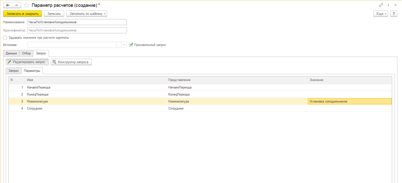
Task: Toggle Задавать значение при расчете зарплаты checkbox
Action: (x=5, y=38)
